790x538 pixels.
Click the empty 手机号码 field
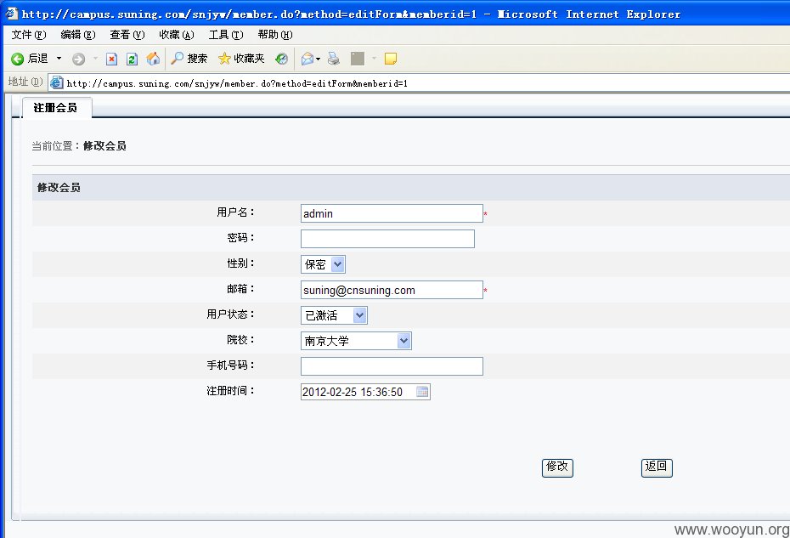(x=392, y=366)
